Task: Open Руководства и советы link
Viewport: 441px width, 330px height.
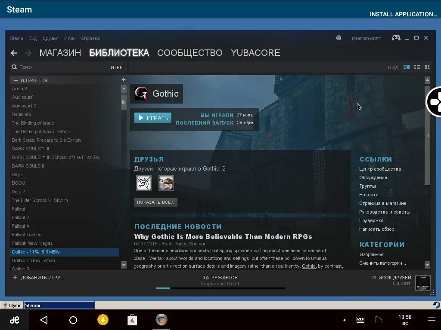Action: [385, 212]
